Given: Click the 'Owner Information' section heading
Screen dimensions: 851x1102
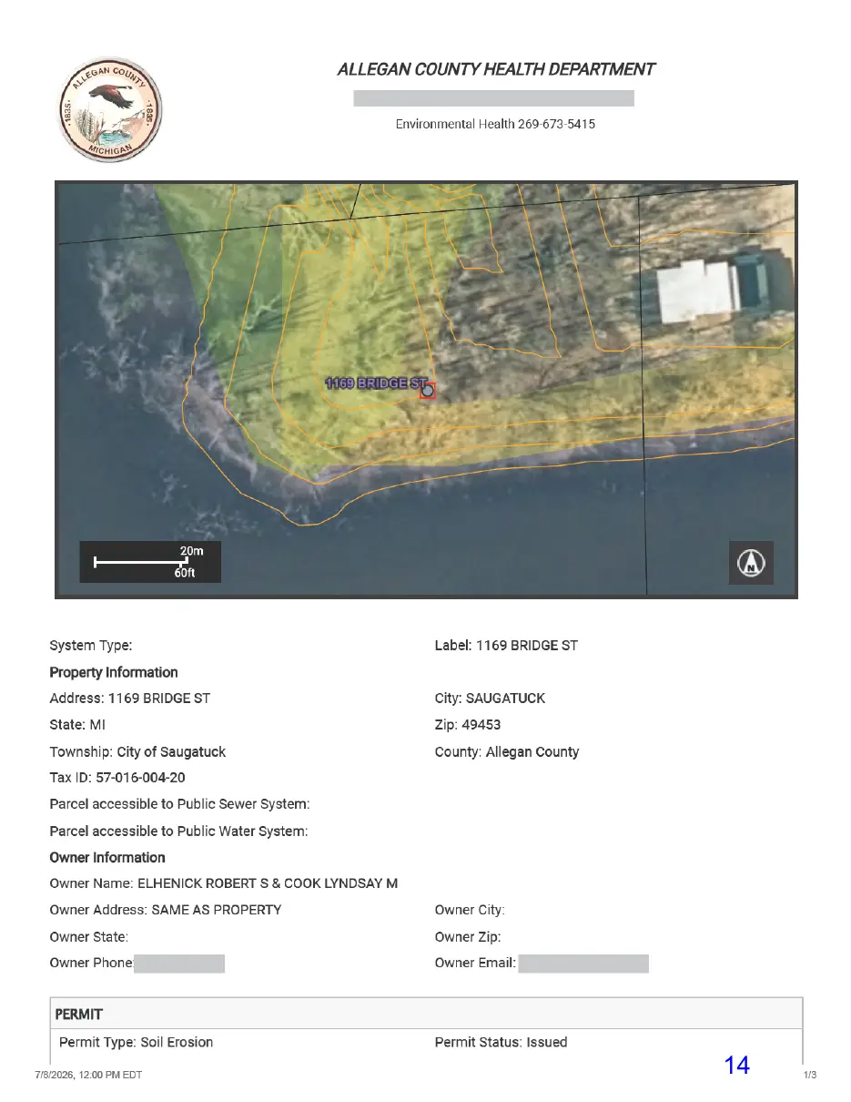Looking at the screenshot, I should coord(107,858).
